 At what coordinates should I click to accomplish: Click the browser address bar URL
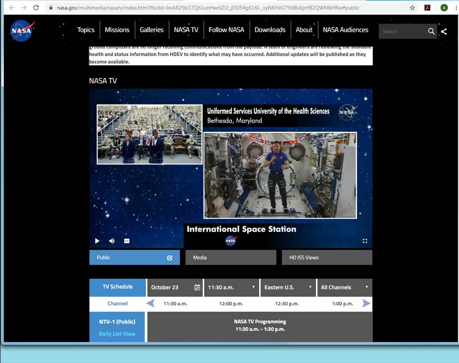coord(208,8)
